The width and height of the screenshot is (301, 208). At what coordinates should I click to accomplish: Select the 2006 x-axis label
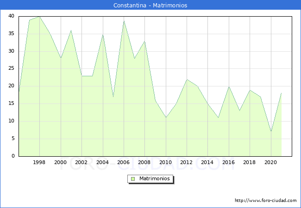point(124,162)
